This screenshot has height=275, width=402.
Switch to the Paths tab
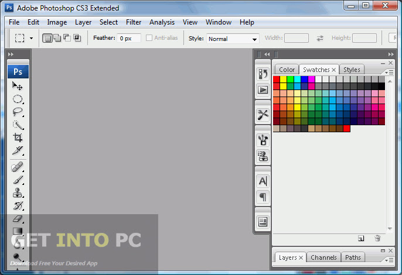[353, 257]
